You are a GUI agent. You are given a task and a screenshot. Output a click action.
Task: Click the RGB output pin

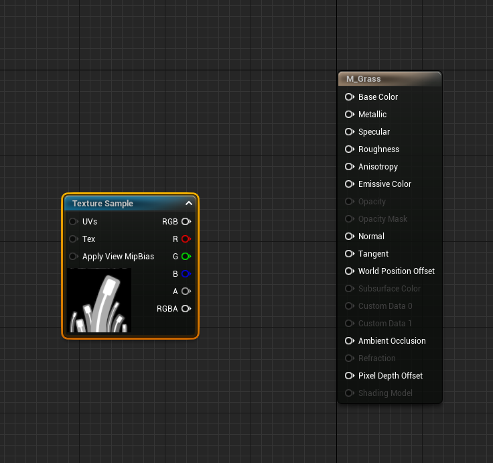click(186, 221)
